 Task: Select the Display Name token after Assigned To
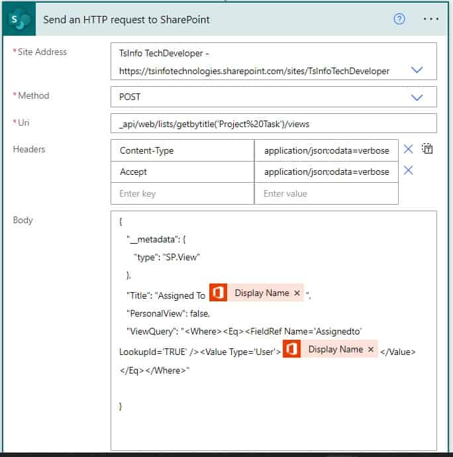pos(256,293)
